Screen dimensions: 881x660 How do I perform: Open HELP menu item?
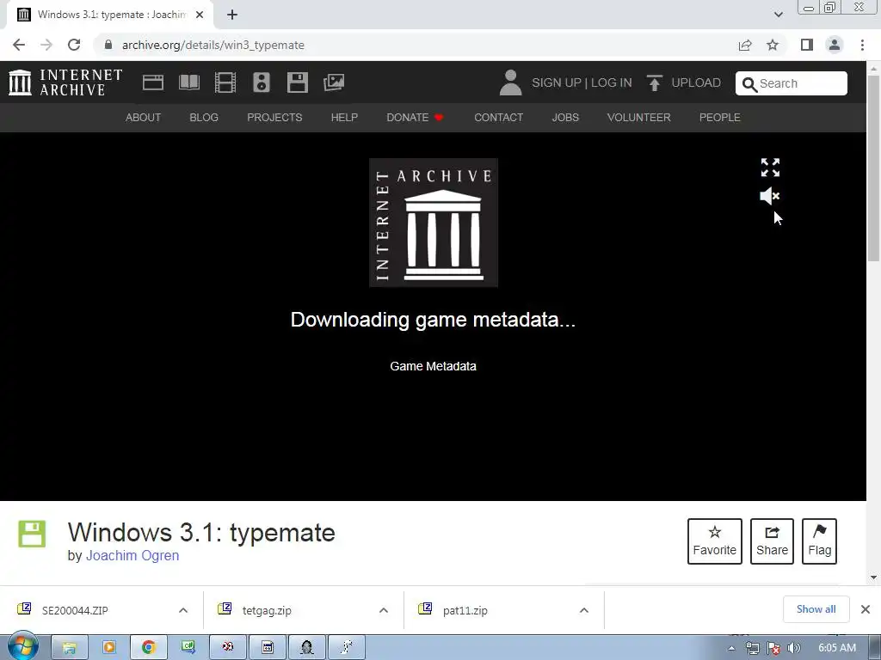point(344,117)
